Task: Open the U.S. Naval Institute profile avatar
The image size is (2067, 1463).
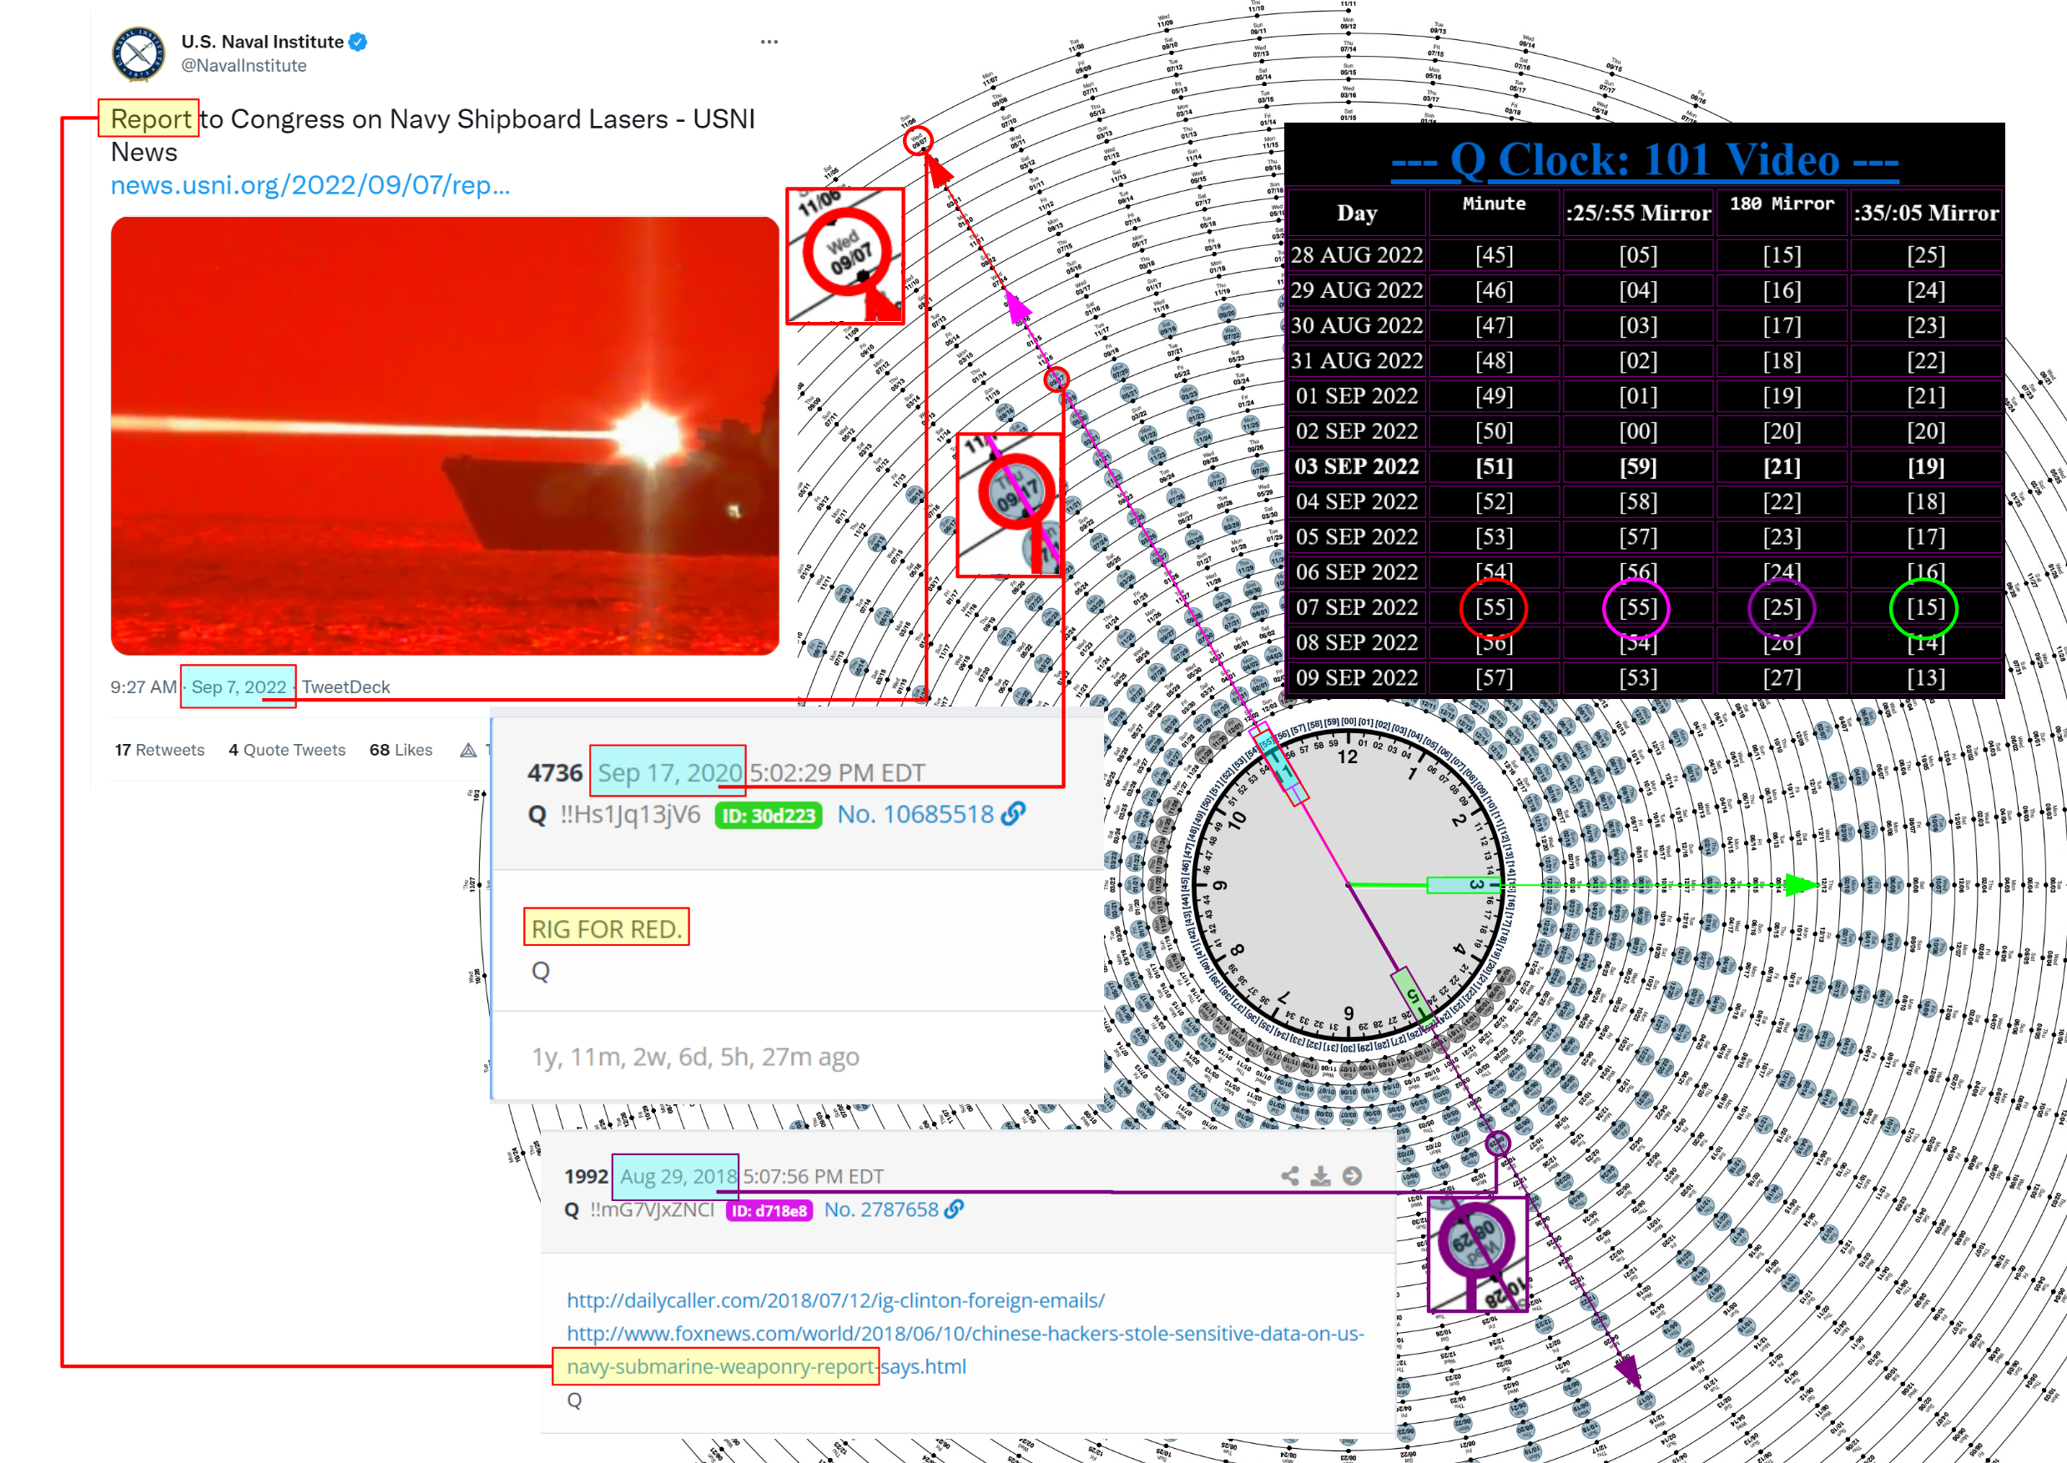Action: (138, 53)
